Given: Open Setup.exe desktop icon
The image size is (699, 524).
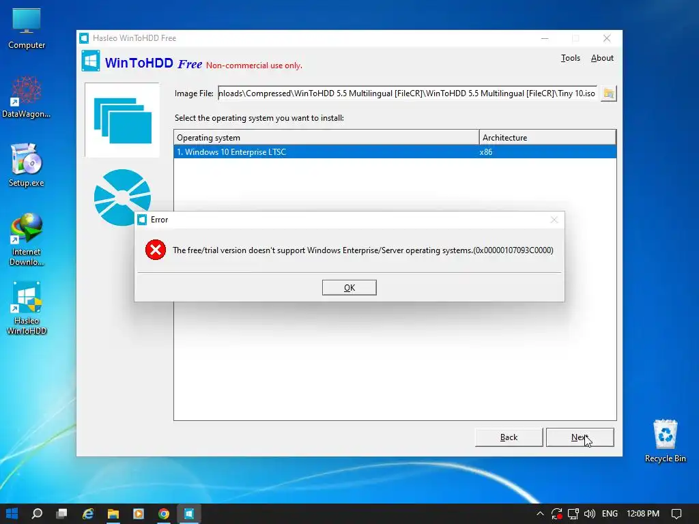Looking at the screenshot, I should [27, 166].
